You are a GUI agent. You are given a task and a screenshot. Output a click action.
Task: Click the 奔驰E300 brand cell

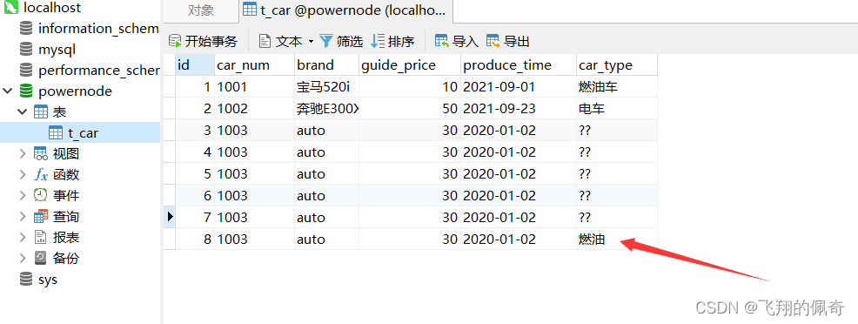coord(326,108)
